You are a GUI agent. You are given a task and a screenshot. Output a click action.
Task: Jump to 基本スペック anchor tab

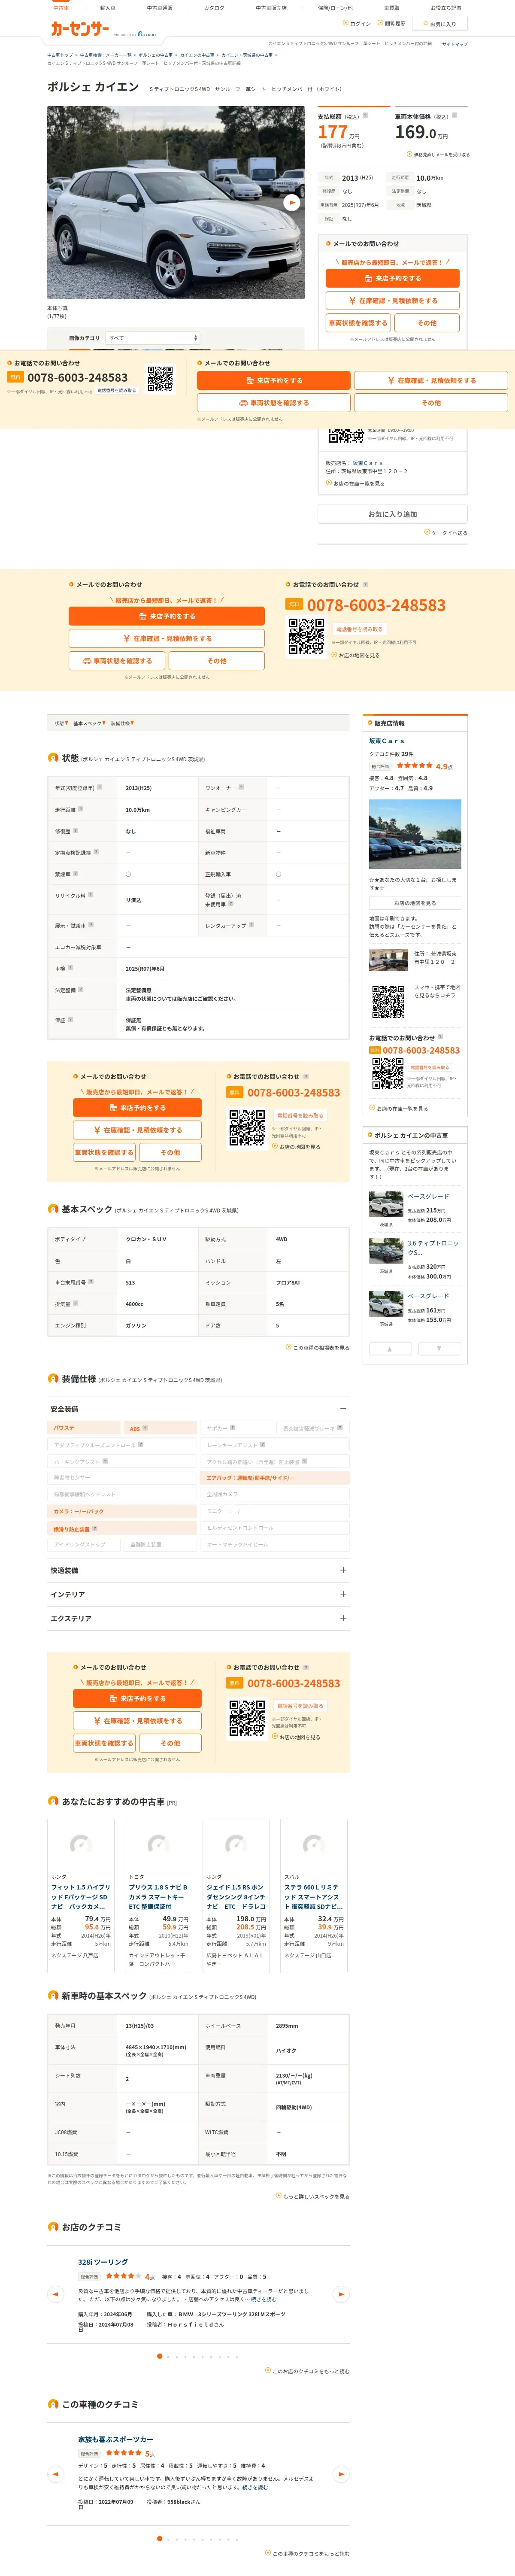pos(88,723)
